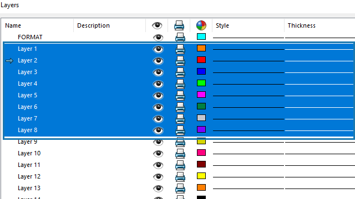Viewport: 355px width, 199px height.
Task: Toggle print setting for Layer 10
Action: pos(180,154)
